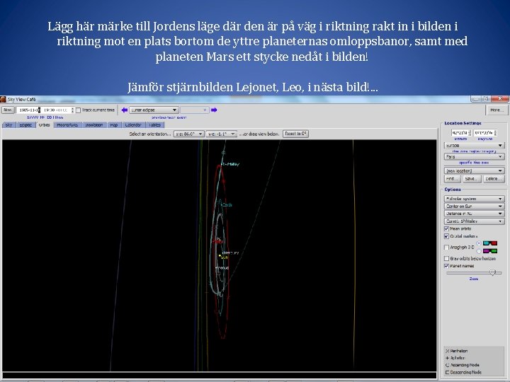Open the Comet: 1P/Halley dropdown
The height and width of the screenshot is (382, 510).
click(474, 221)
